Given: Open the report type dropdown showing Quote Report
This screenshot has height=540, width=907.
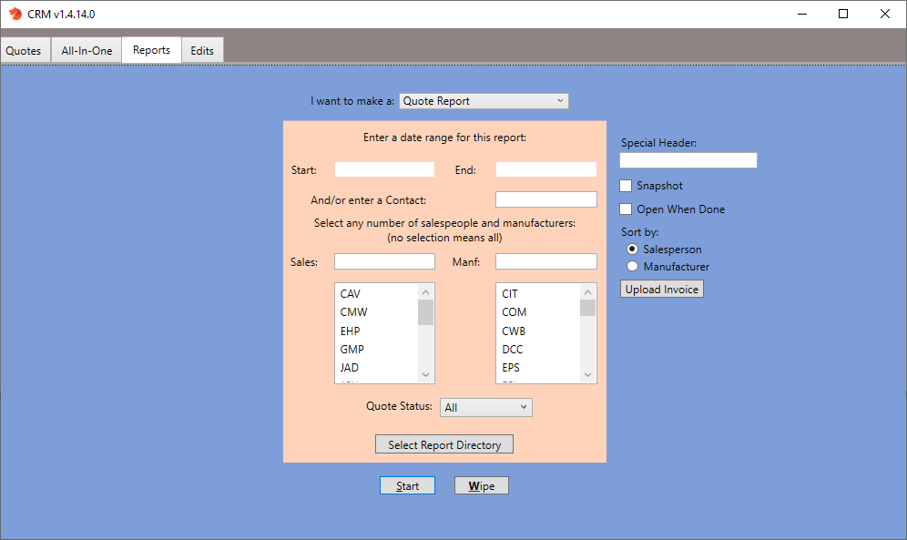Looking at the screenshot, I should (x=484, y=101).
